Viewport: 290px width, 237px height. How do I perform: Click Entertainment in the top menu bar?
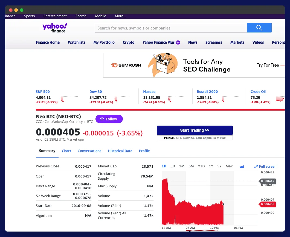click(55, 16)
